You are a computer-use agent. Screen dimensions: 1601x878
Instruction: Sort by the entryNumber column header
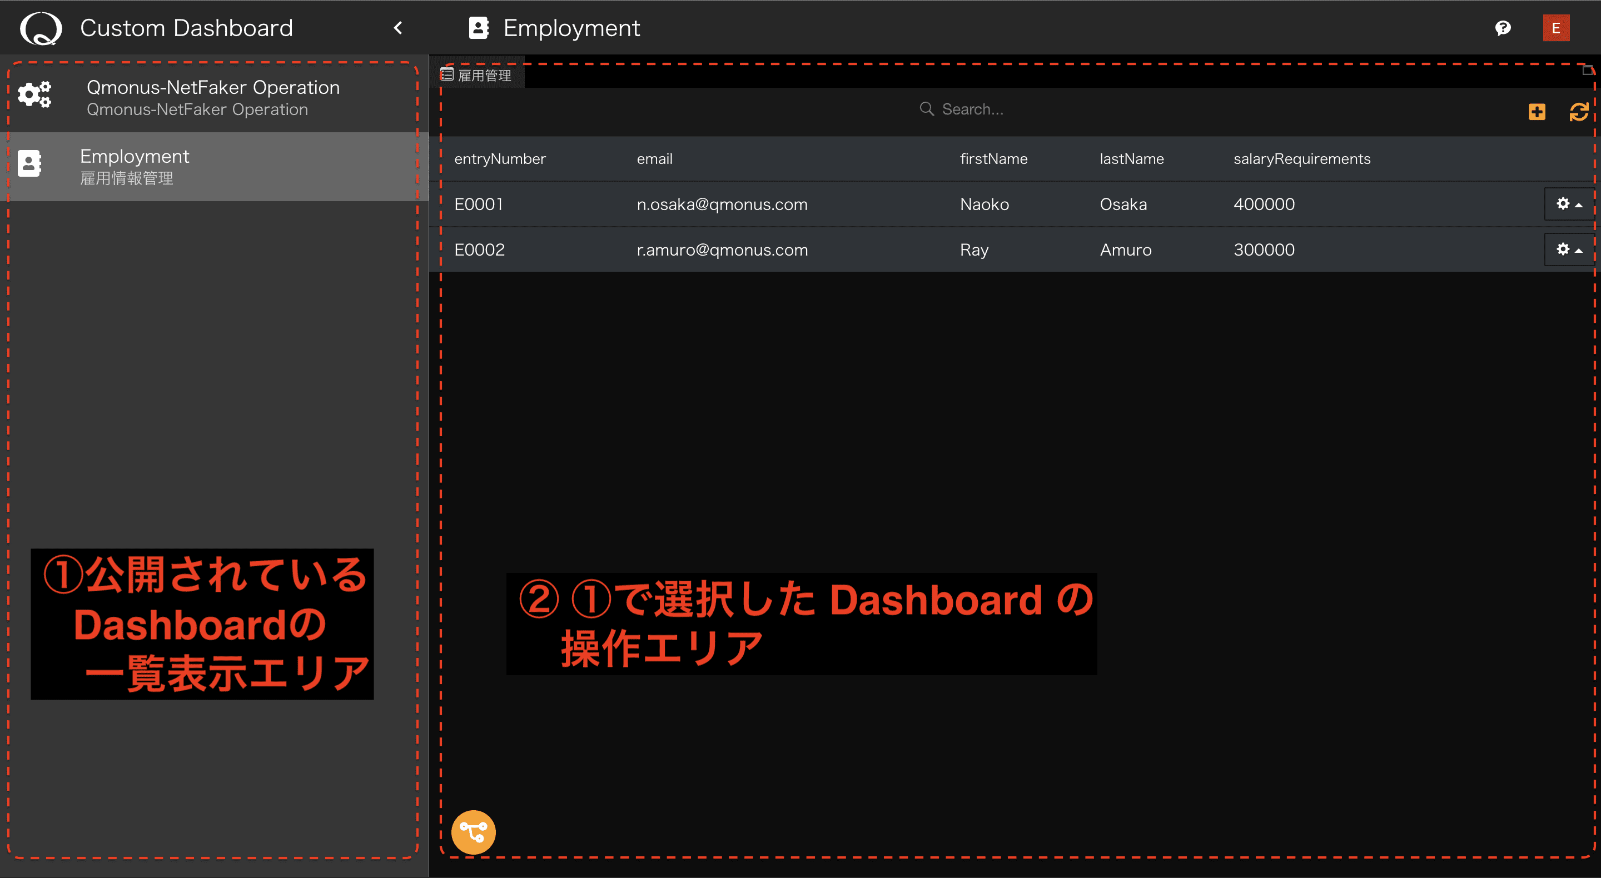(x=500, y=159)
